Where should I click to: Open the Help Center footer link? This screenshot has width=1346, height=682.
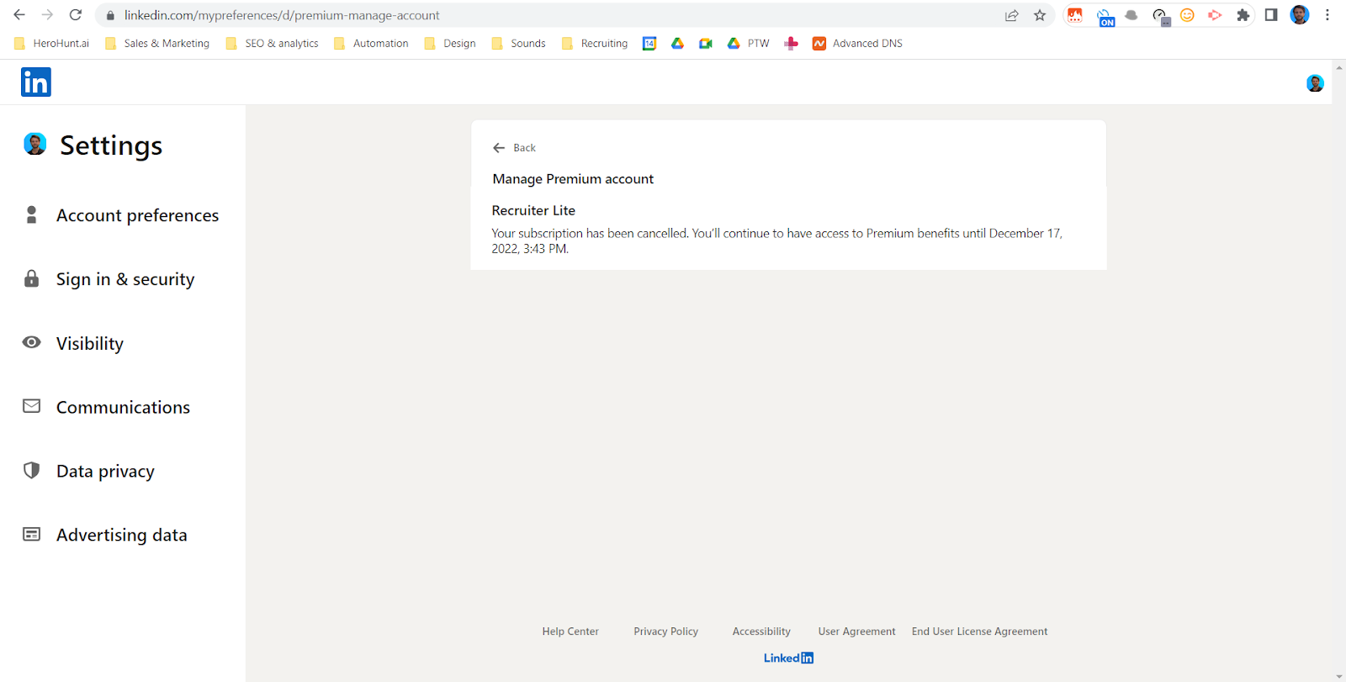(x=570, y=632)
